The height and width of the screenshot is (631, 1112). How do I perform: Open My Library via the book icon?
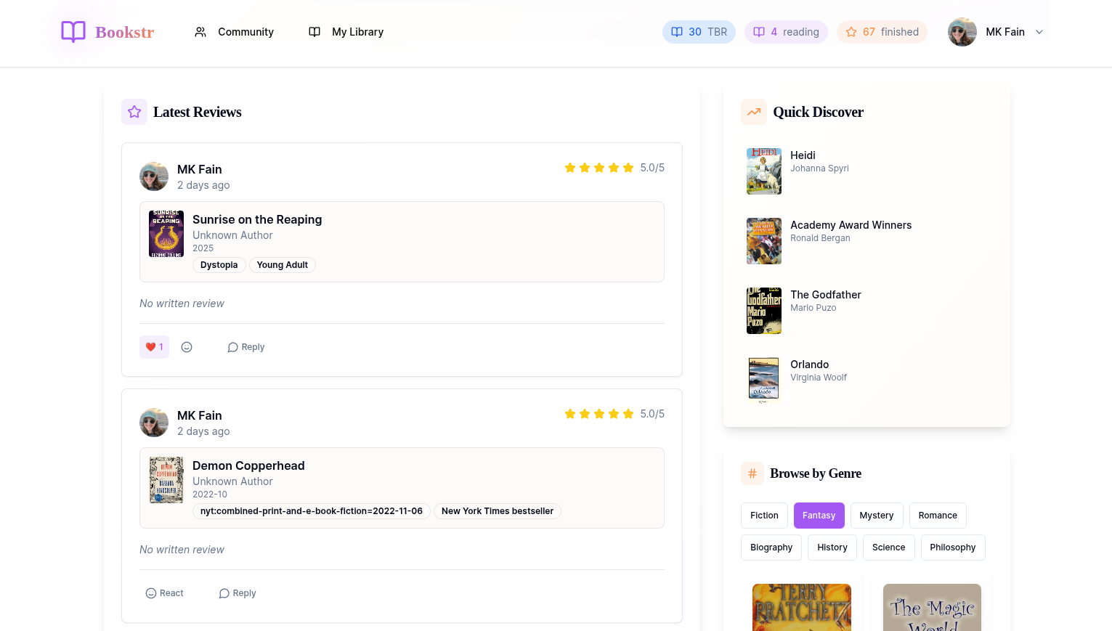pyautogui.click(x=314, y=31)
